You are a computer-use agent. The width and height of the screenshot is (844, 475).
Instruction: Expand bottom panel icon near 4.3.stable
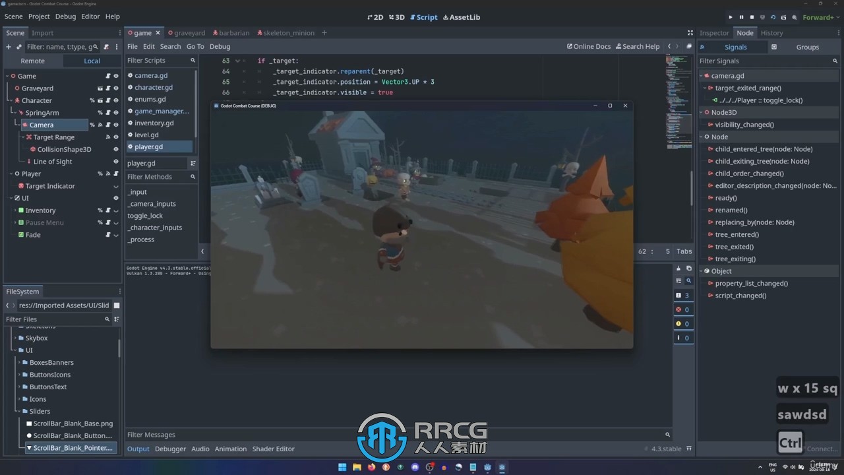pyautogui.click(x=689, y=449)
